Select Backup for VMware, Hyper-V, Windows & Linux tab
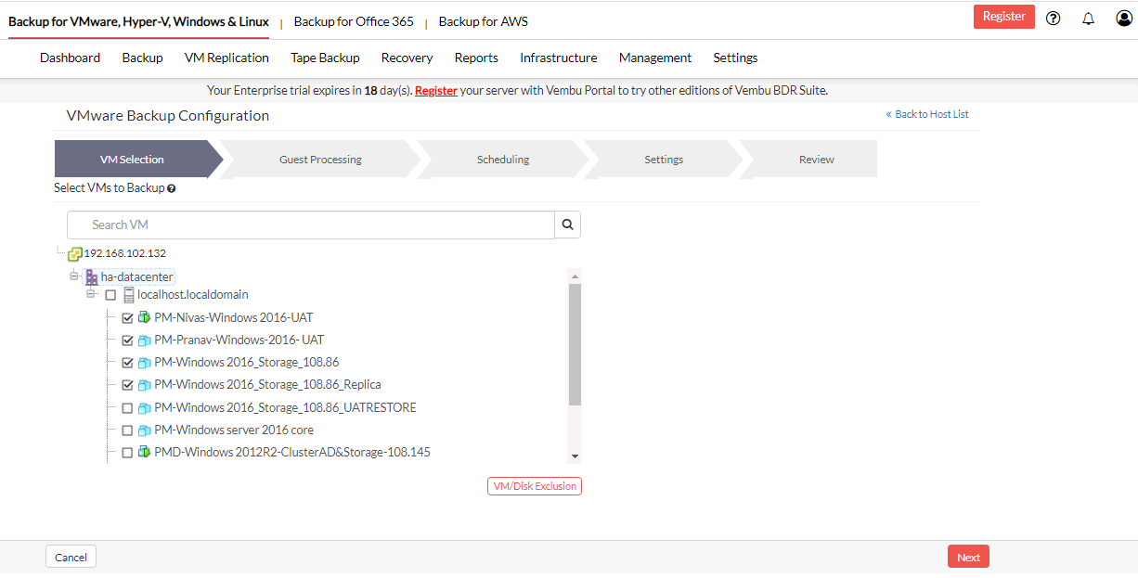This screenshot has height=578, width=1138. [x=138, y=21]
